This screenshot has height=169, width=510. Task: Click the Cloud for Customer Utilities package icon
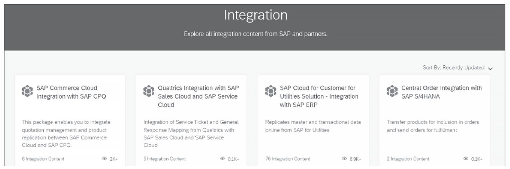(x=271, y=91)
